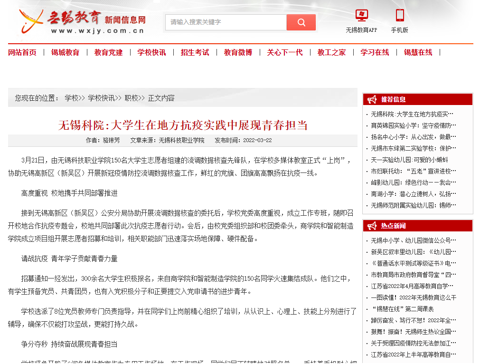Click the author text 作者:骆琳芳
Viewport: 480px width, 364px height.
103,140
